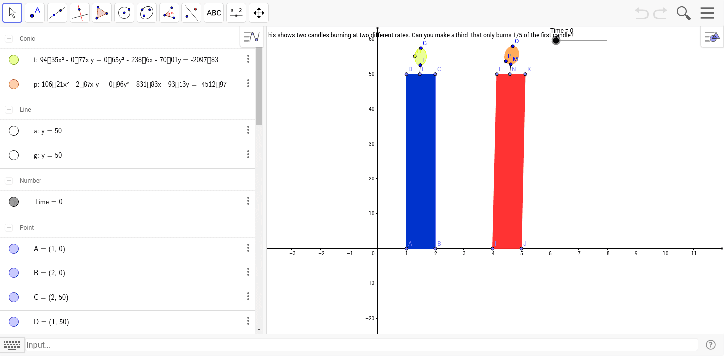Select the Circle with center tool
Screen dimensions: 724x356
[x=124, y=13]
